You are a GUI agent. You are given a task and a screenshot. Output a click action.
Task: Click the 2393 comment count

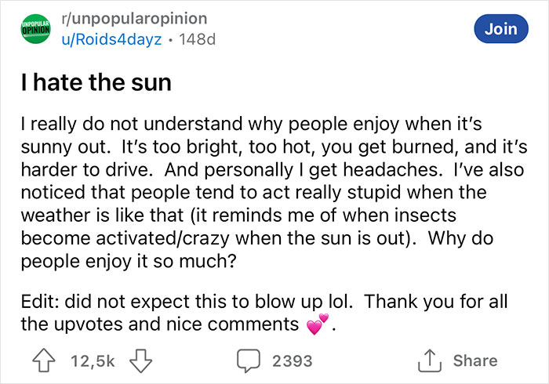pyautogui.click(x=292, y=360)
